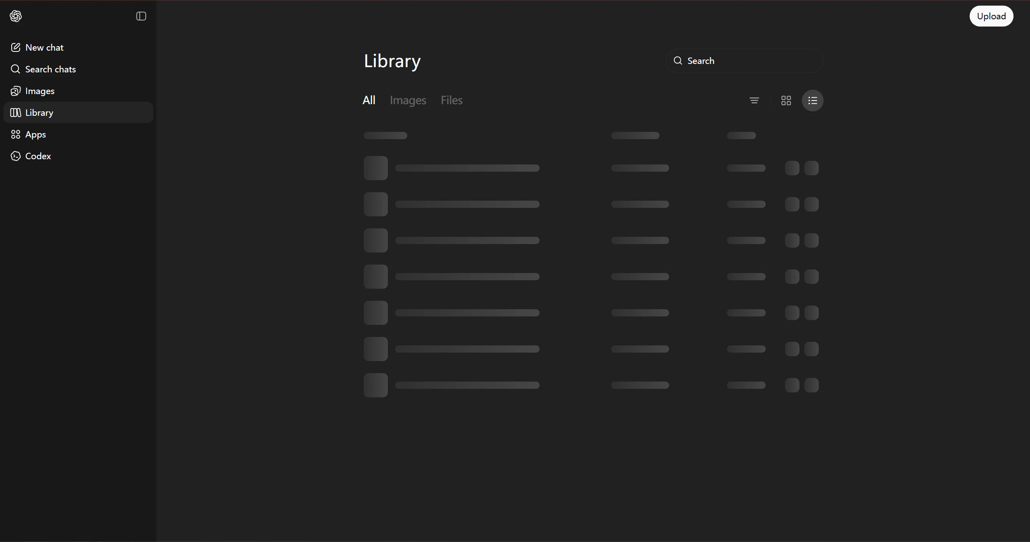This screenshot has height=542, width=1030.
Task: Switch to the Images tab
Action: [x=408, y=100]
